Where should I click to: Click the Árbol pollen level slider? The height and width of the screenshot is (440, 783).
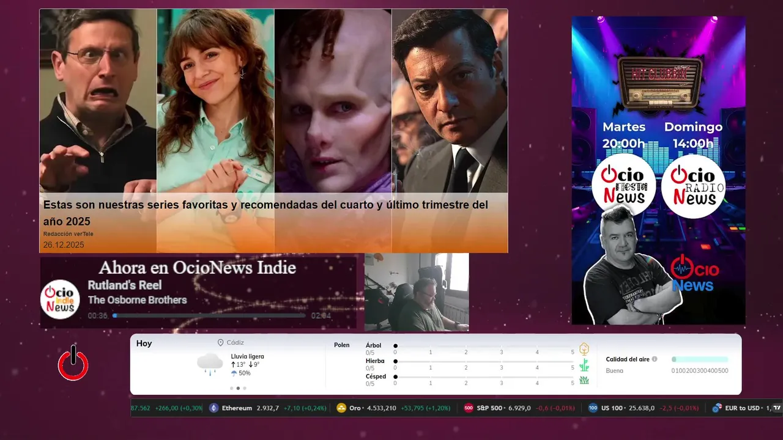[x=484, y=346]
